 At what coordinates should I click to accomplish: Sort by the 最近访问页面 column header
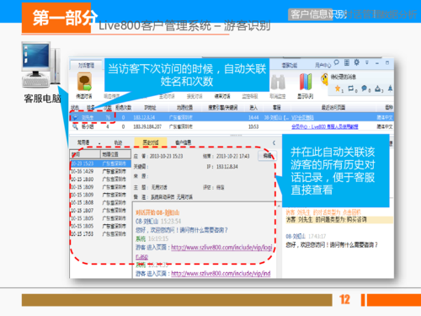333,108
